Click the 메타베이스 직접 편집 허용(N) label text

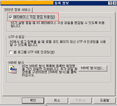coord(34,17)
